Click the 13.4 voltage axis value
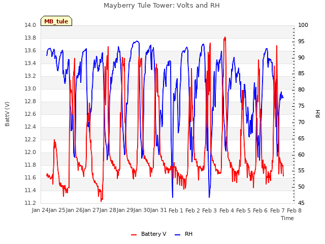The image size is (325, 244). click(30, 63)
